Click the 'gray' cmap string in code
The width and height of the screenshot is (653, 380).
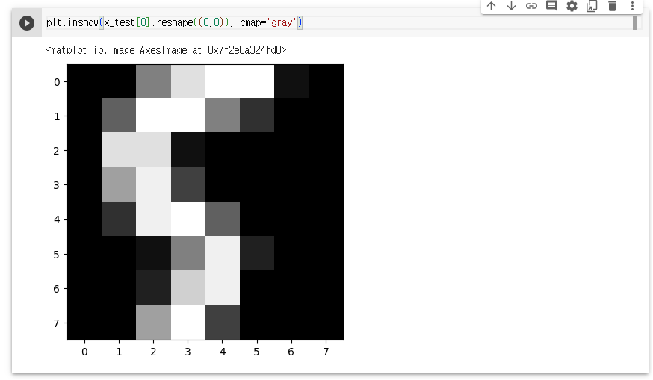282,22
